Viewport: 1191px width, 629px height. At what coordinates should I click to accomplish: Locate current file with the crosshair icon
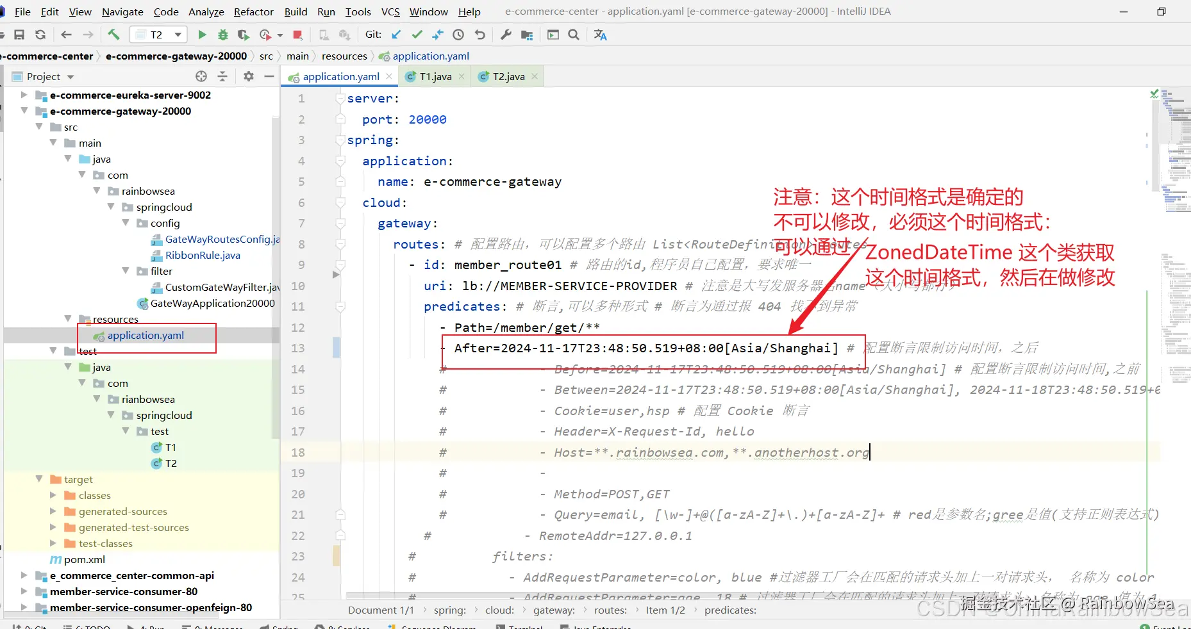[x=201, y=76]
